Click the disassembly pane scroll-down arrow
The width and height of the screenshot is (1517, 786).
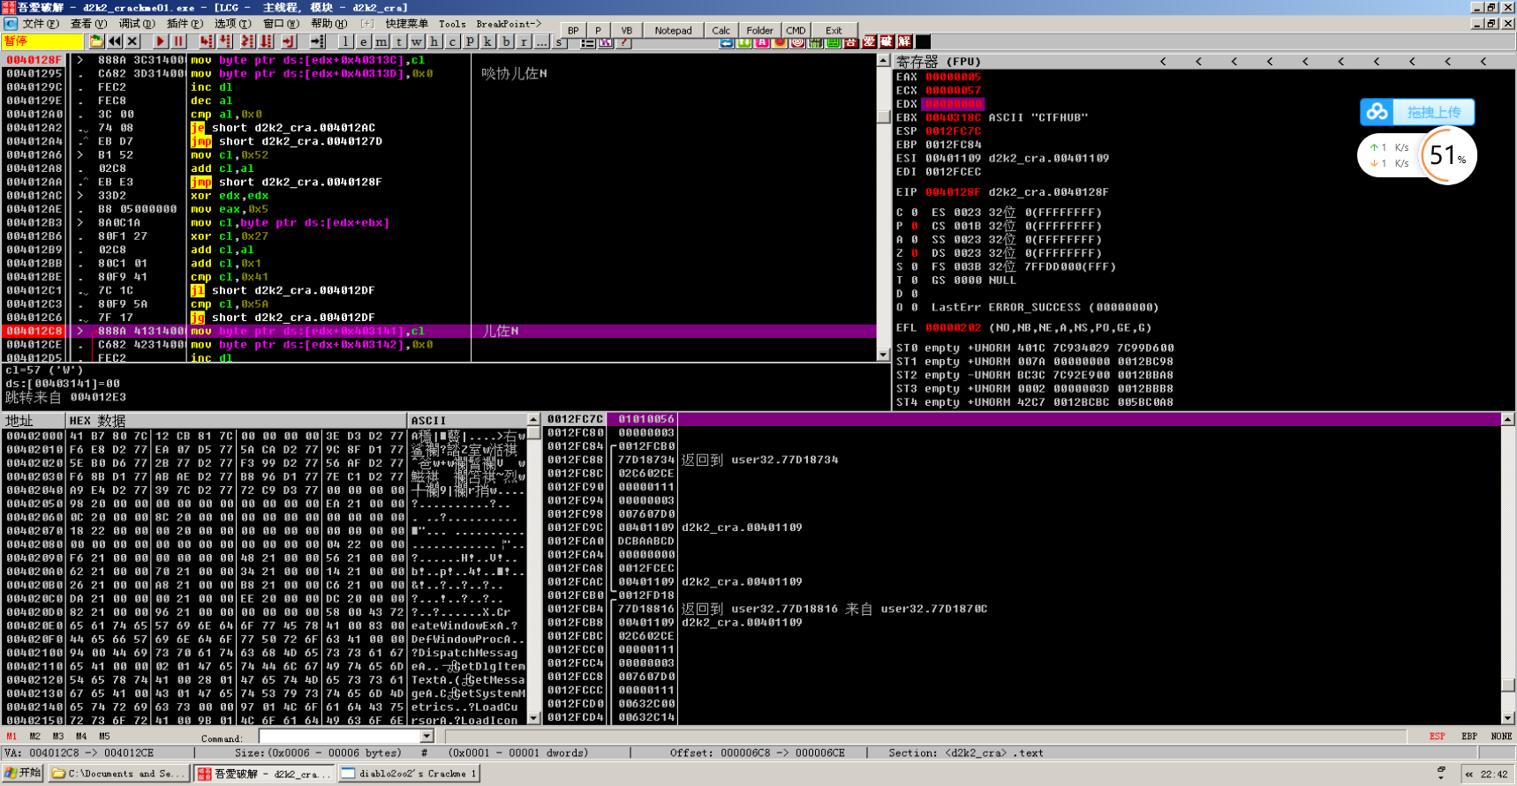coord(883,355)
